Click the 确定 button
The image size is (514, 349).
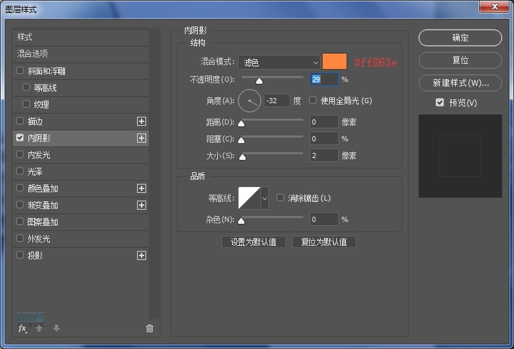(460, 38)
